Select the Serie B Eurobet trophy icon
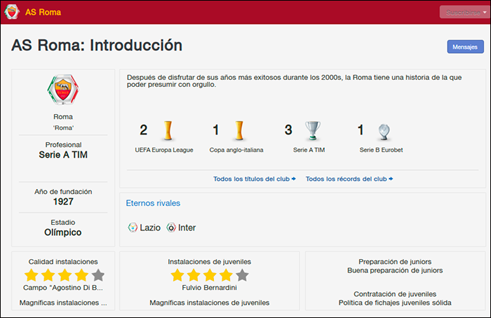Screen dimensions: 491x318 point(384,132)
